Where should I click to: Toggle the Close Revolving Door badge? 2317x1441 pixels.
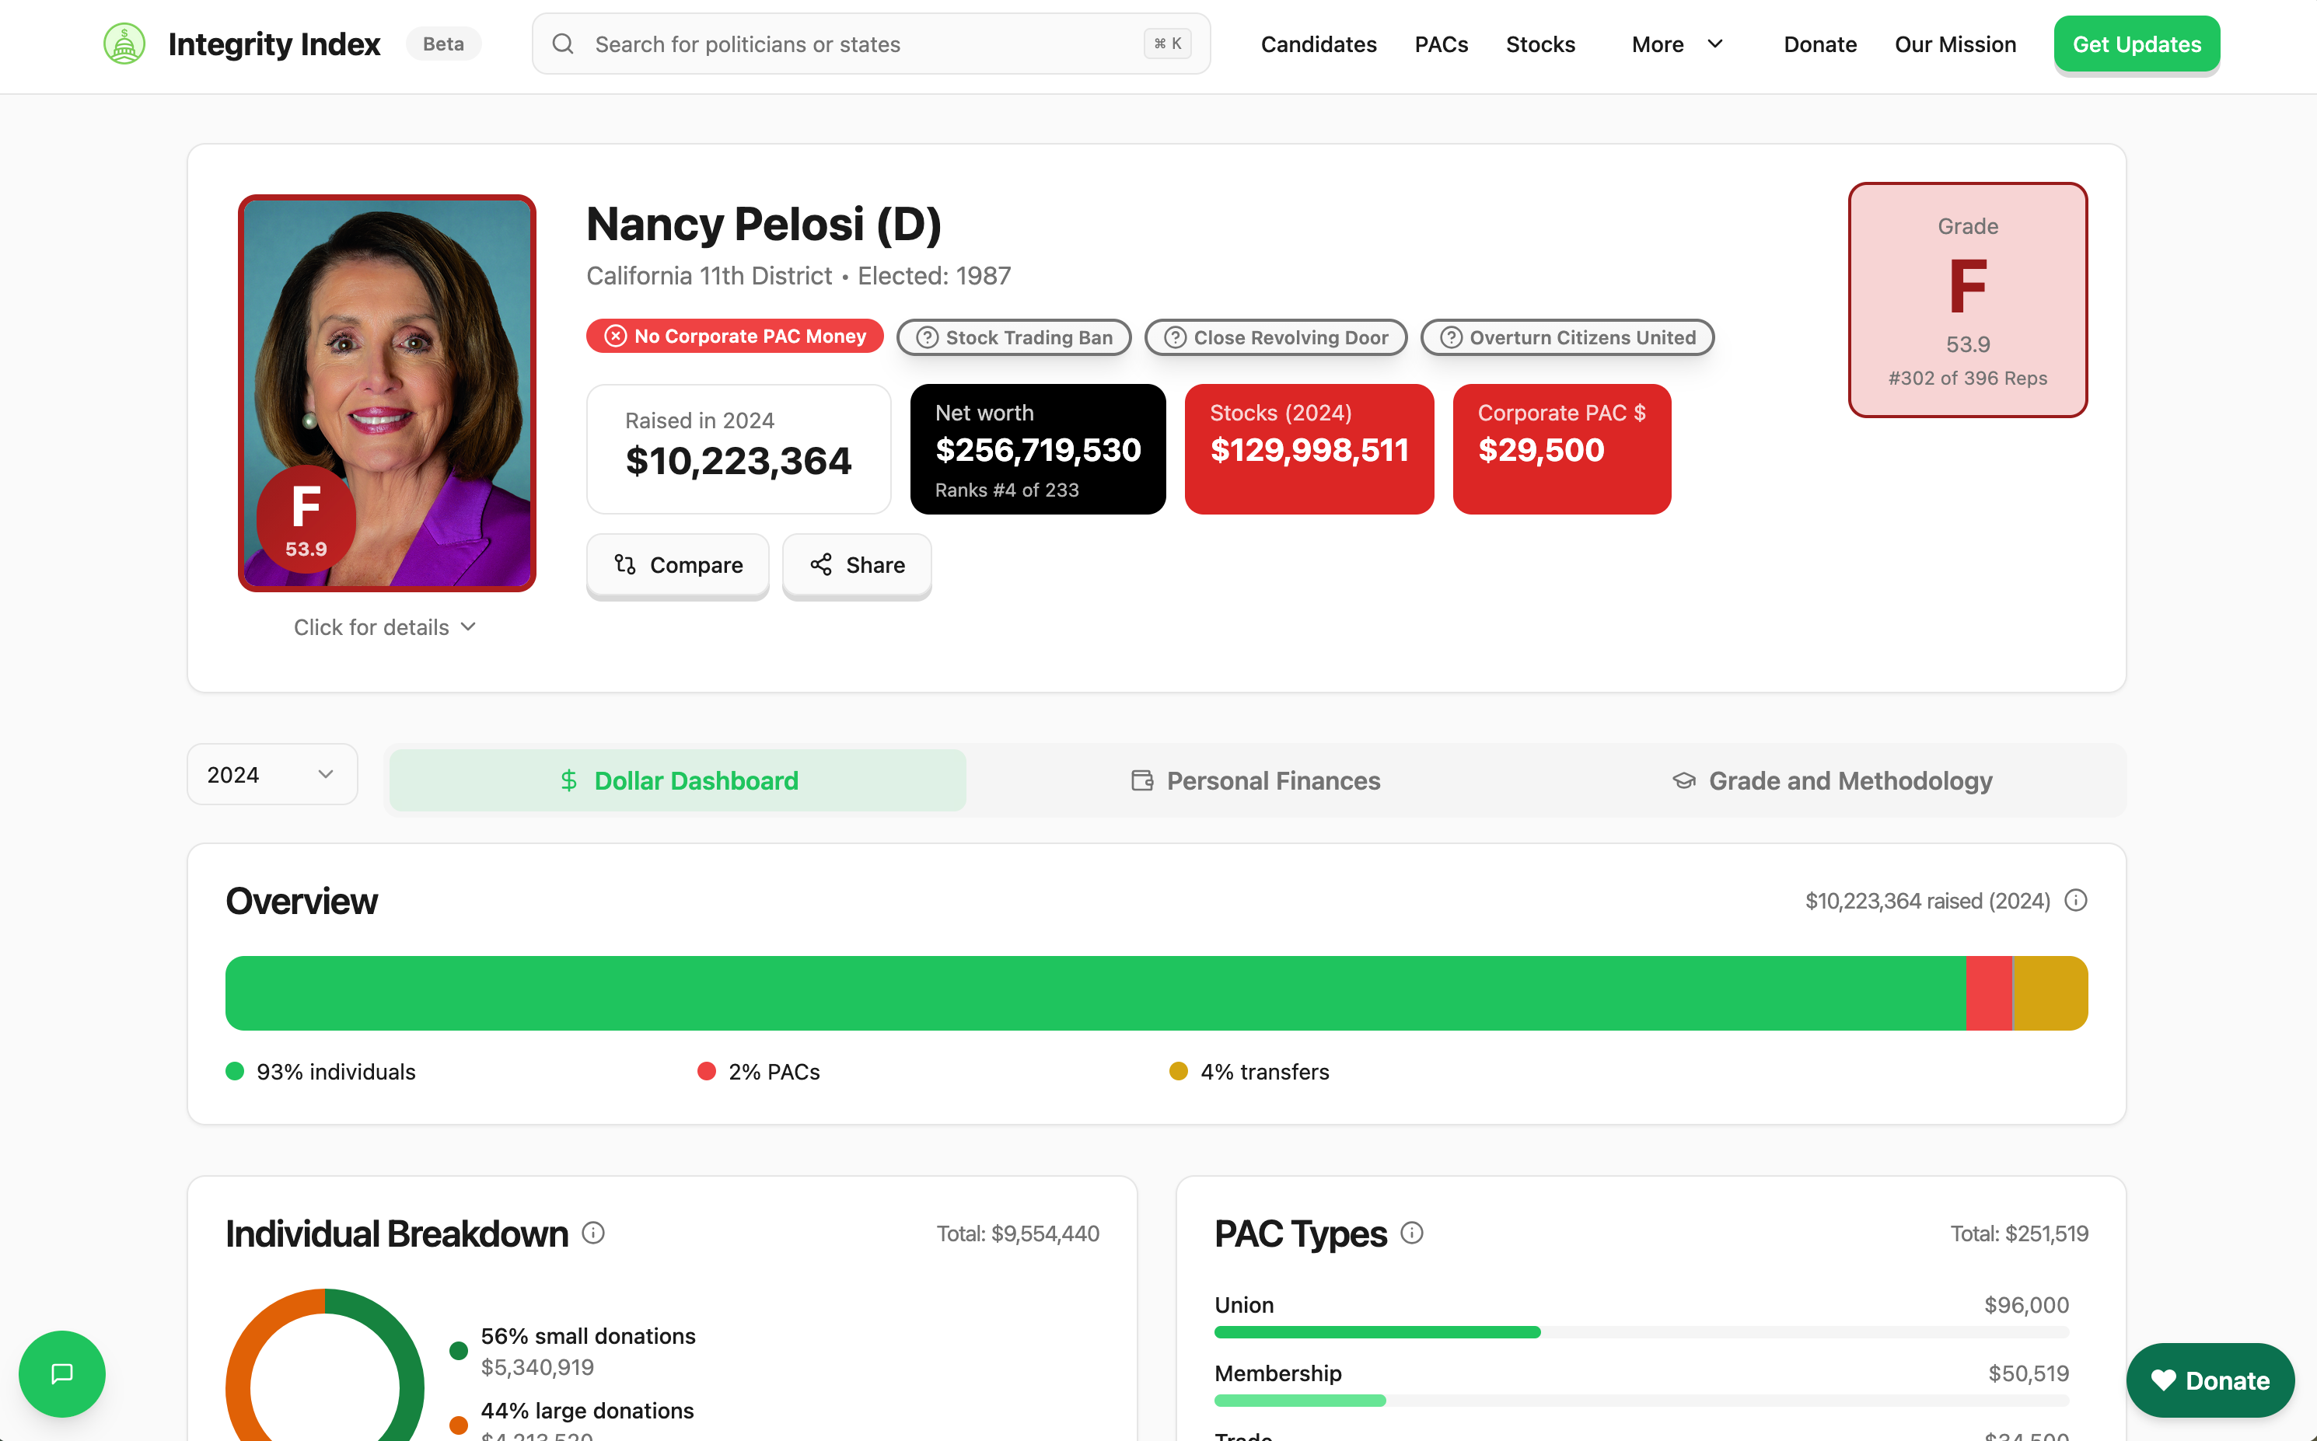pyautogui.click(x=1275, y=337)
